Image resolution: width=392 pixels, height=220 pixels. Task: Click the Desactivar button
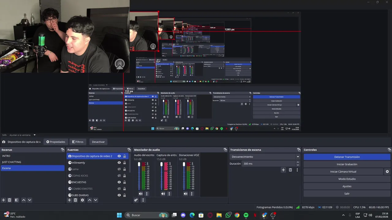pyautogui.click(x=98, y=142)
